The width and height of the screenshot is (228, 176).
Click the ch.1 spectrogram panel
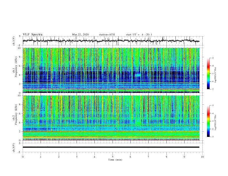(x=111, y=70)
